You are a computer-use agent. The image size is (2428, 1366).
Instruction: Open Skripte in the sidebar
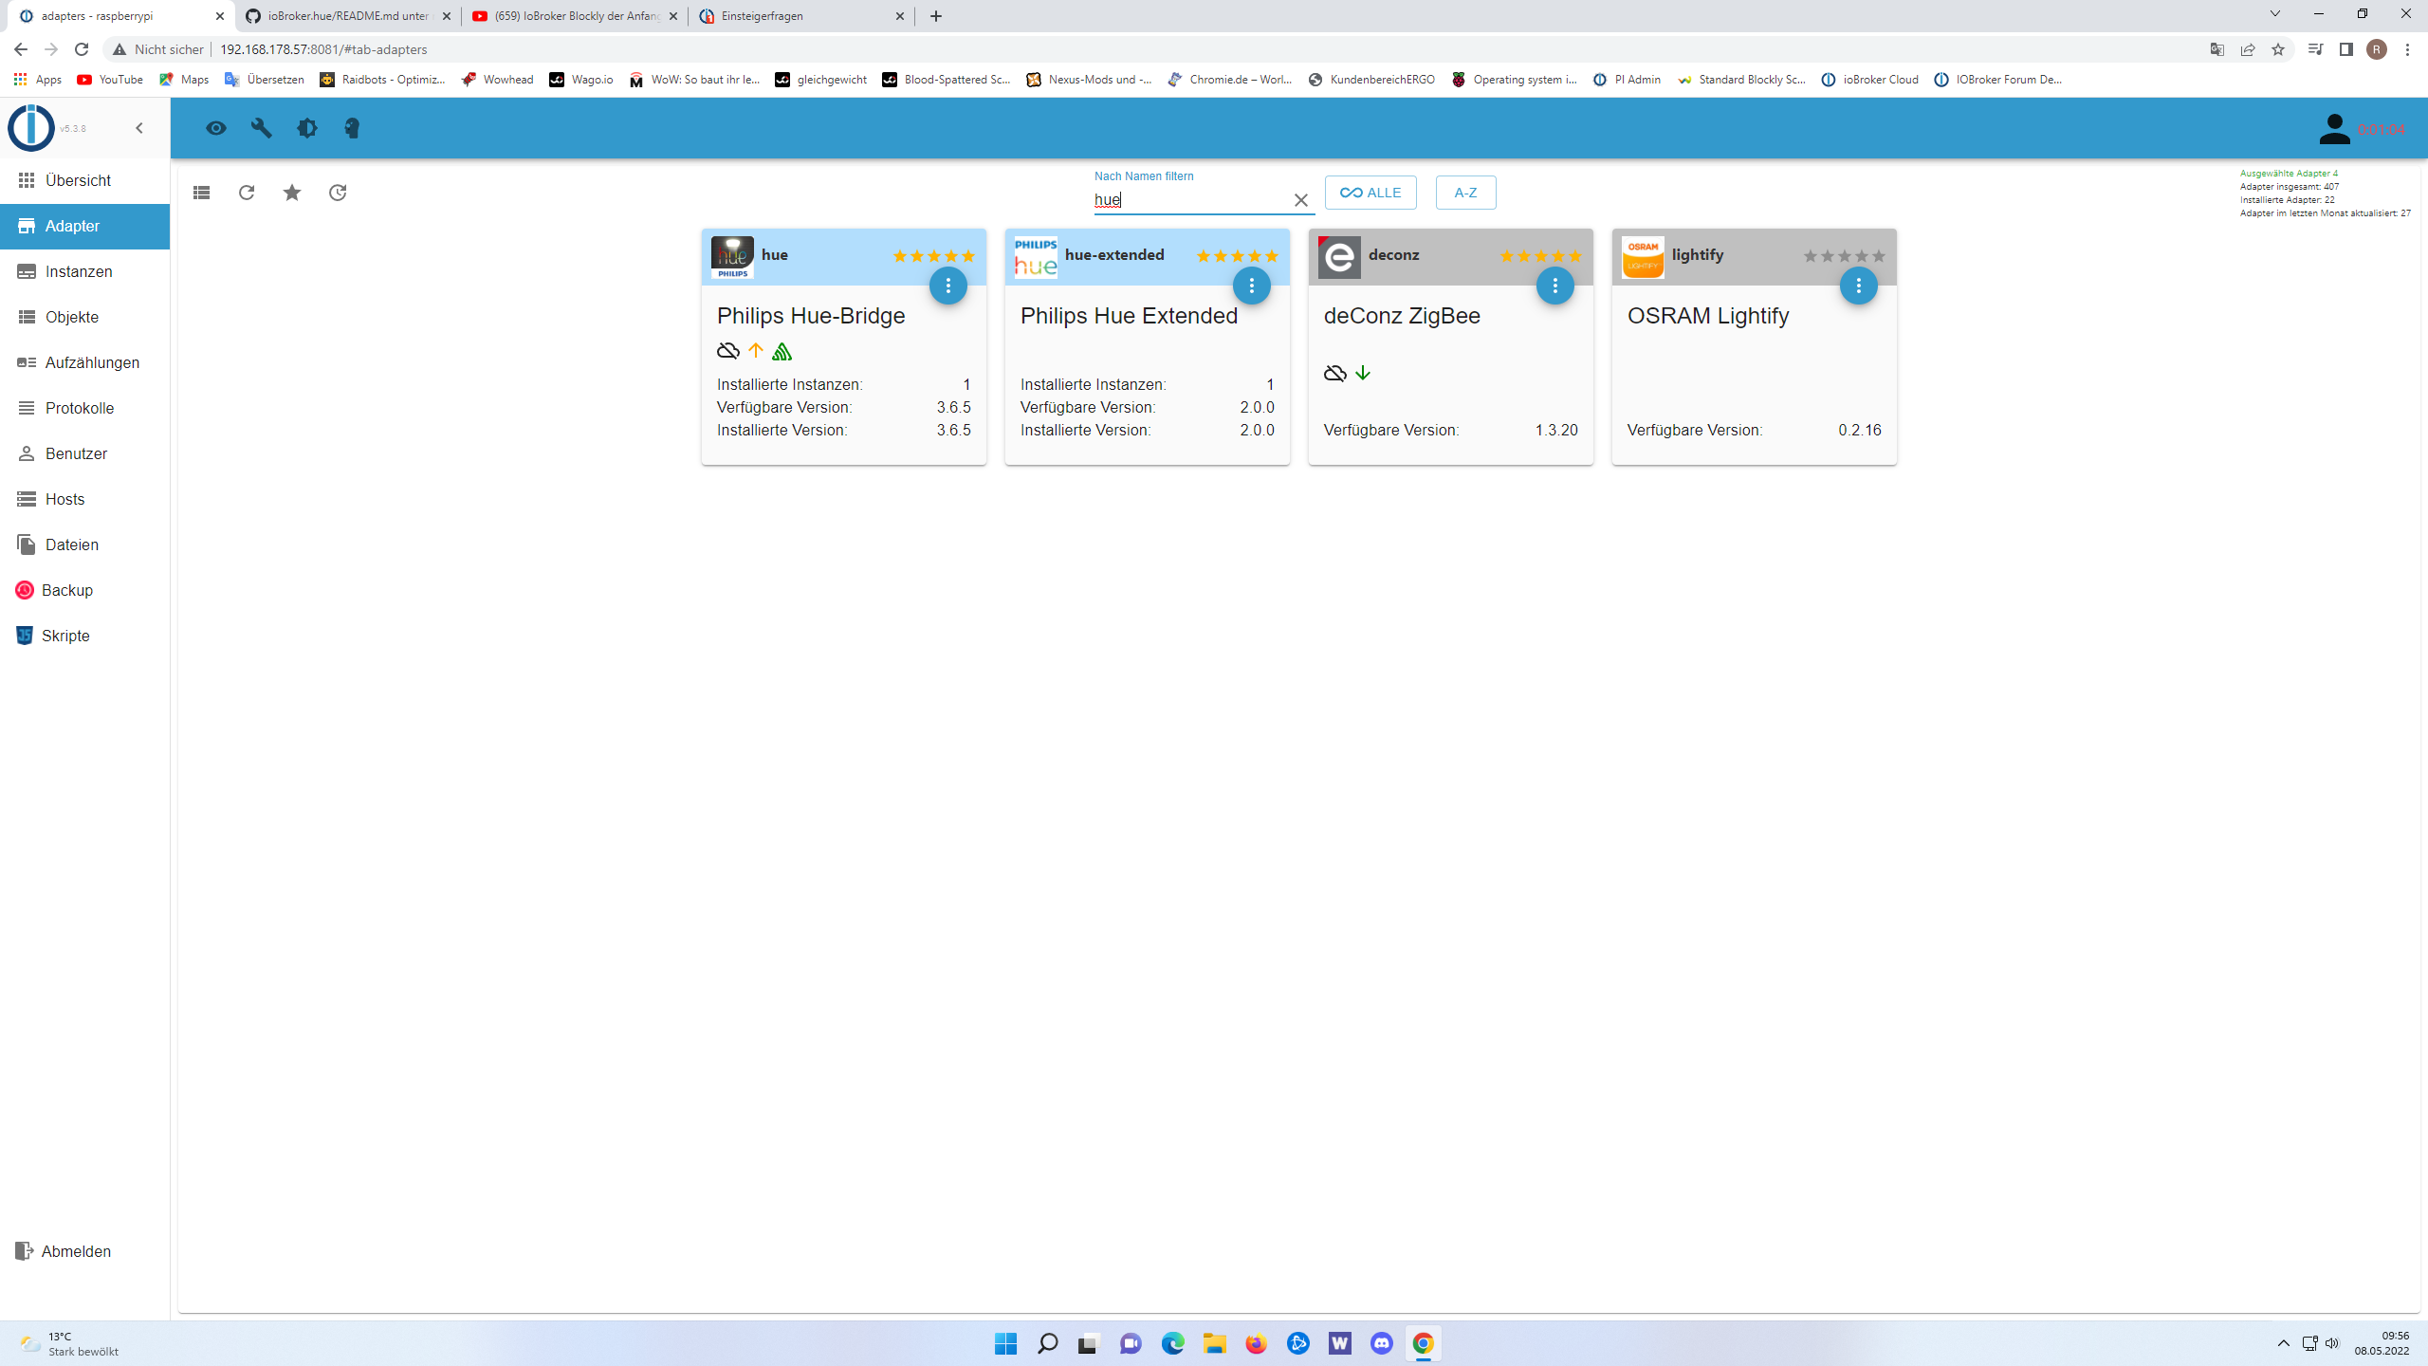(65, 636)
